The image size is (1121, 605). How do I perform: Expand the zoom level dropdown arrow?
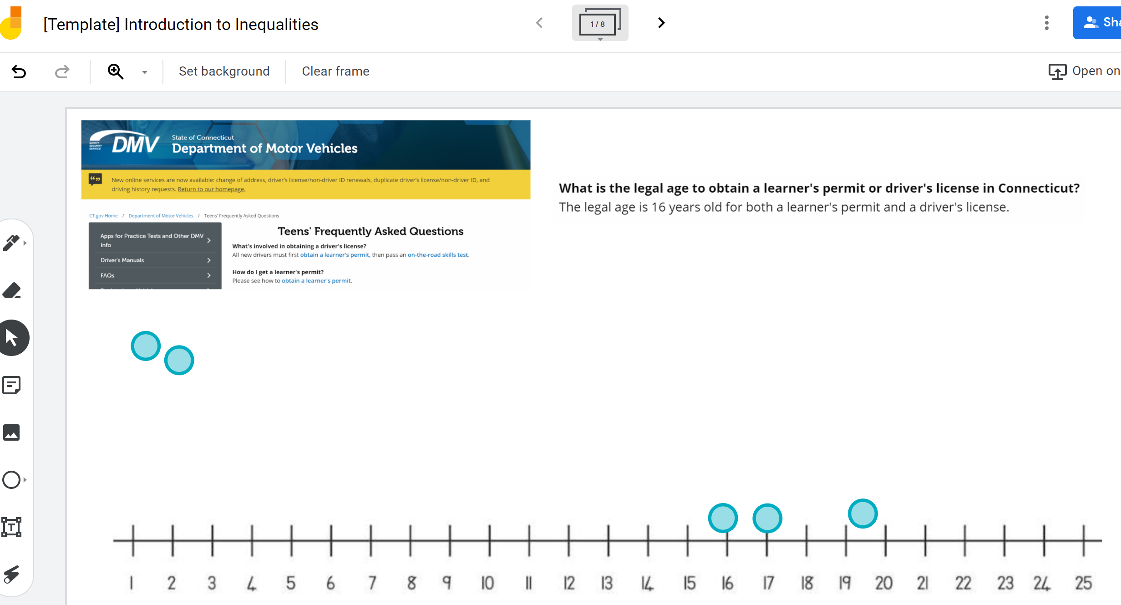pyautogui.click(x=145, y=72)
